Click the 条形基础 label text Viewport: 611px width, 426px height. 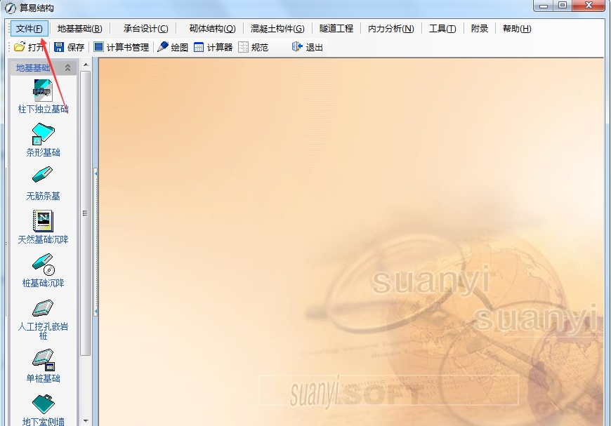coord(43,152)
